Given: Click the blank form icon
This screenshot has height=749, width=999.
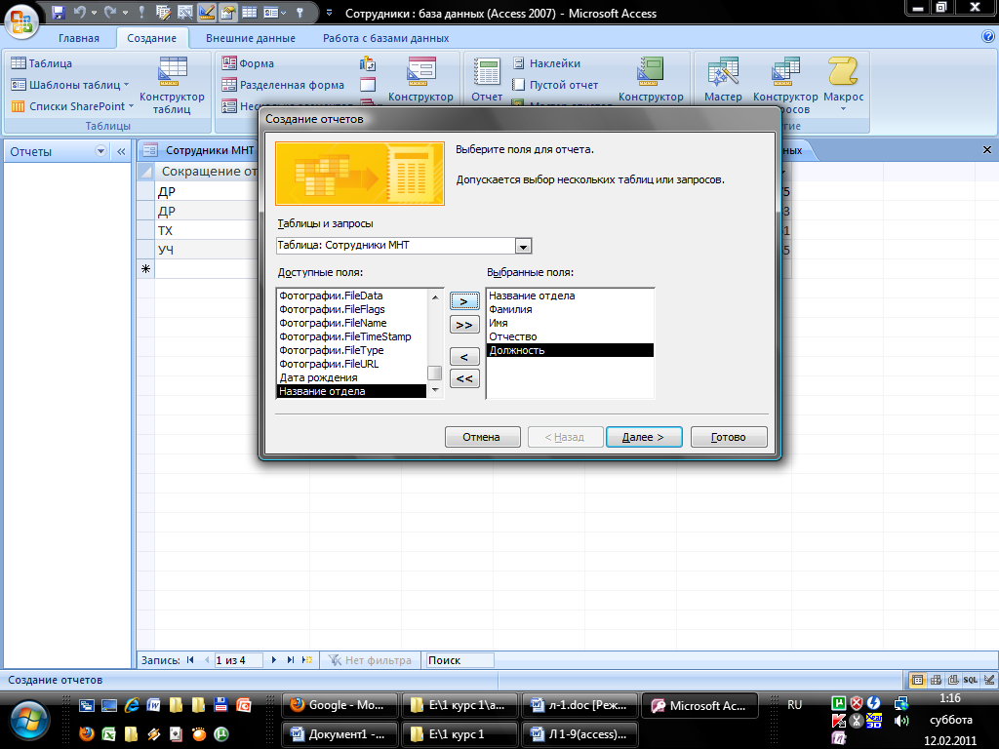Looking at the screenshot, I should coord(368,85).
